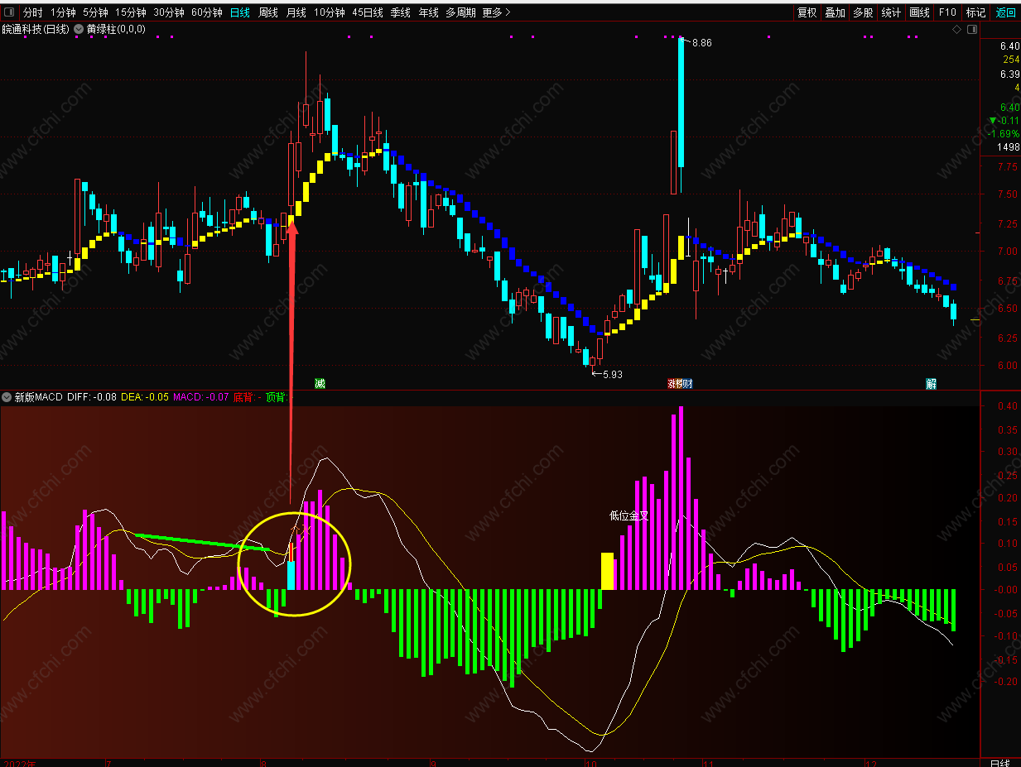Image resolution: width=1021 pixels, height=767 pixels.
Task: Expand the 黄绿柱 indicator dropdown arrow
Action: coord(79,29)
